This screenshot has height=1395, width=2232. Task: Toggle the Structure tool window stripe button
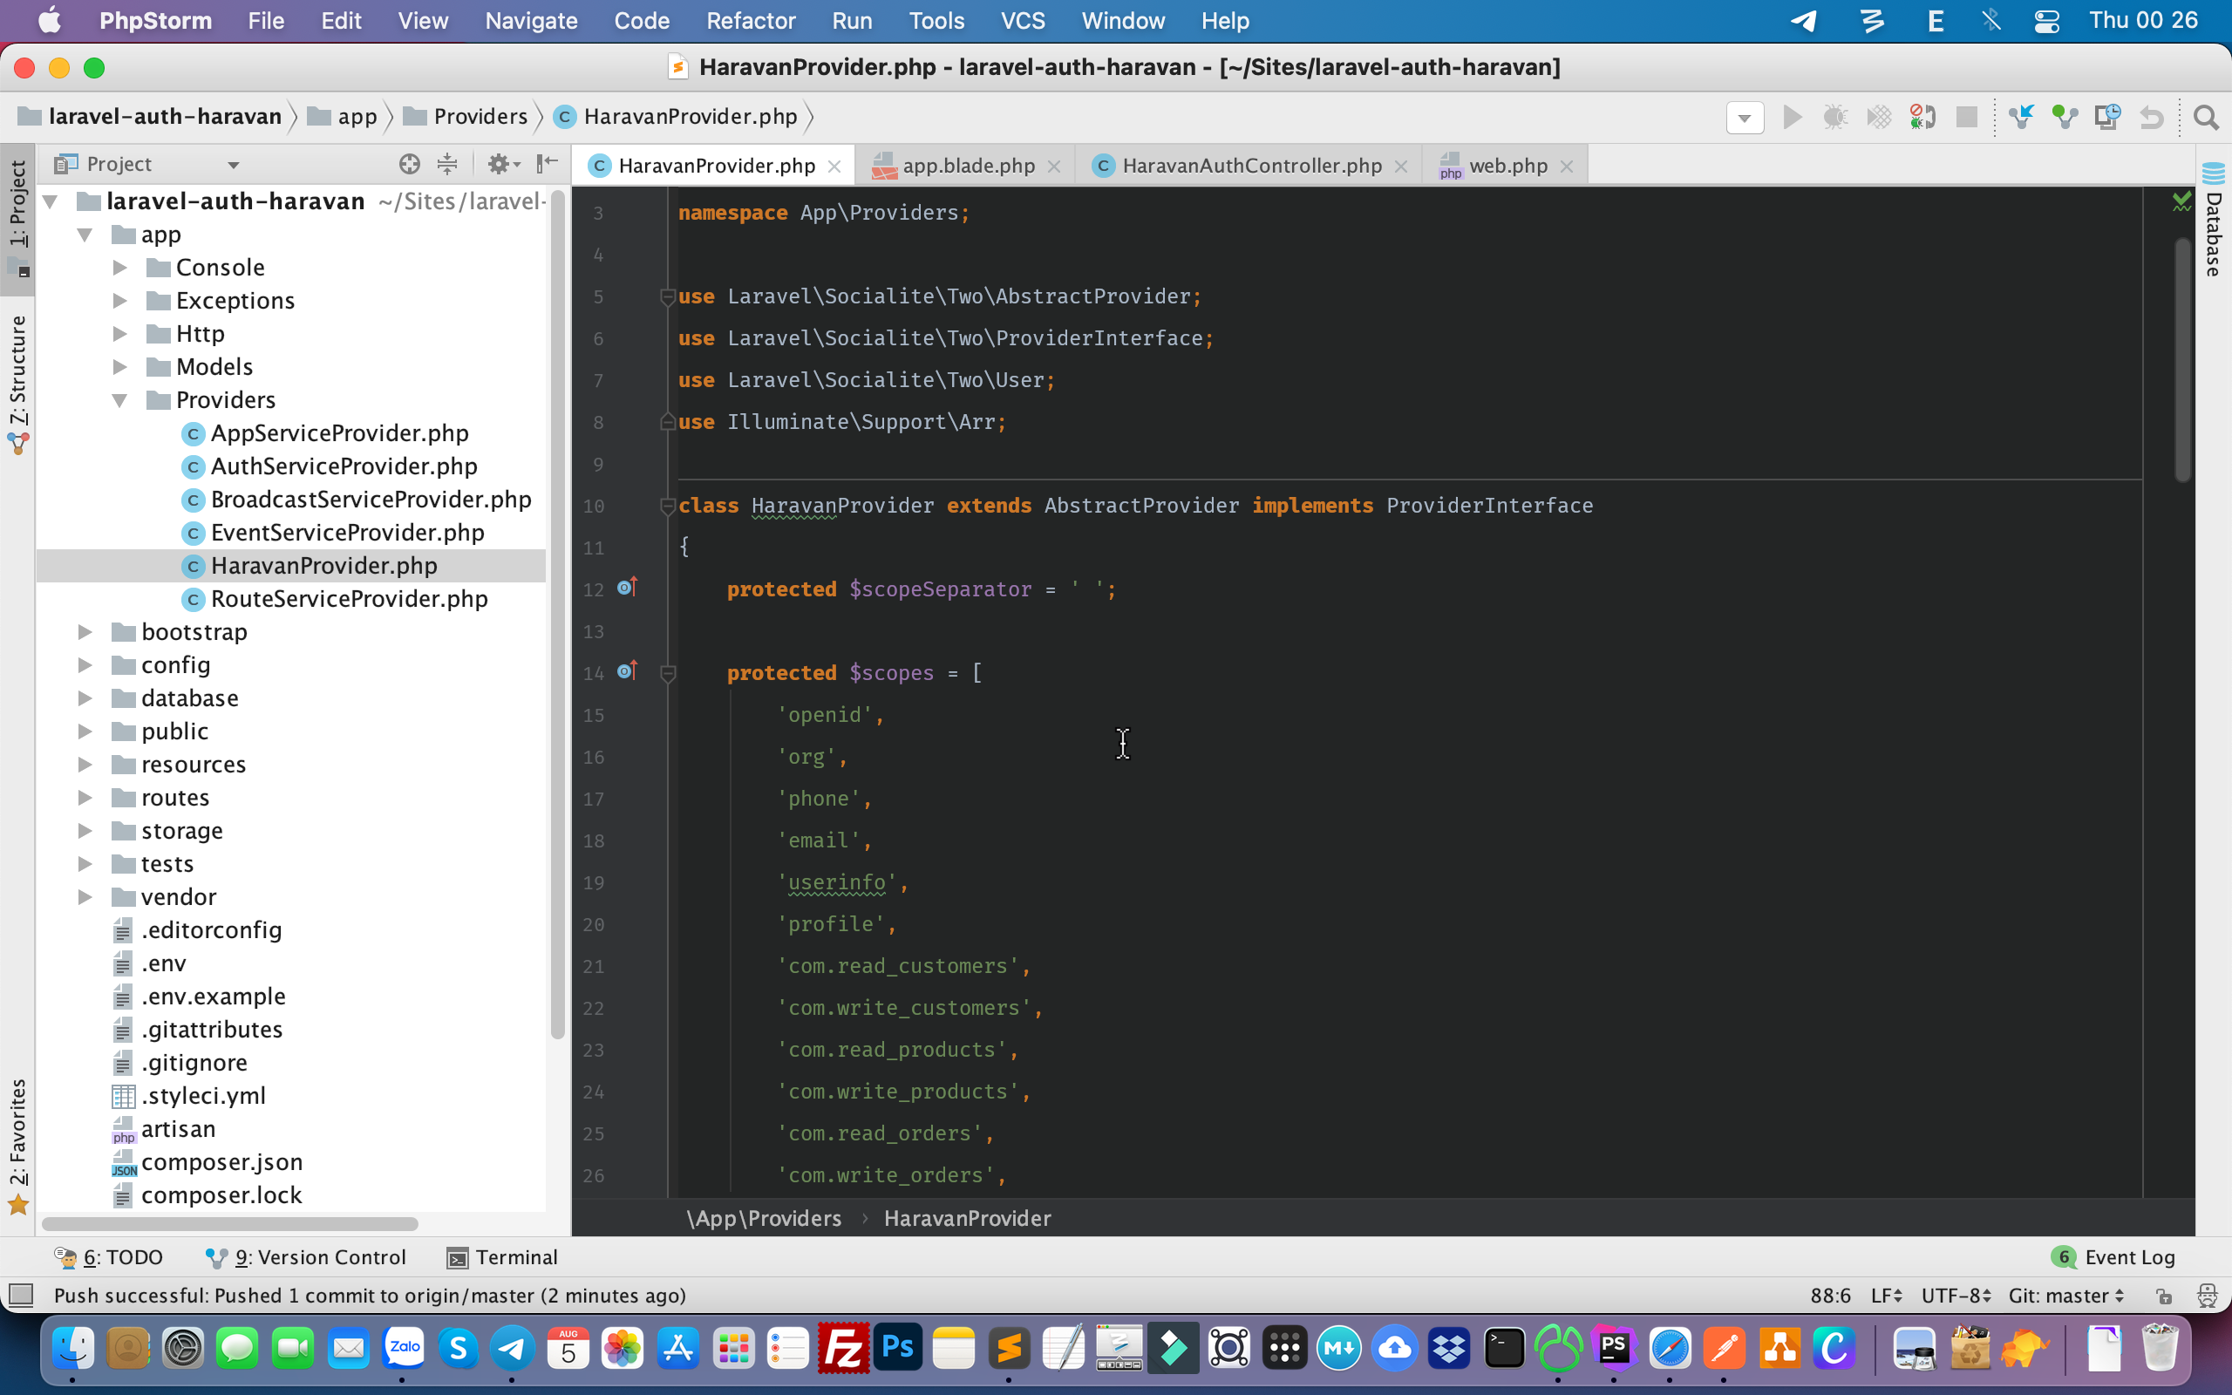pyautogui.click(x=17, y=384)
